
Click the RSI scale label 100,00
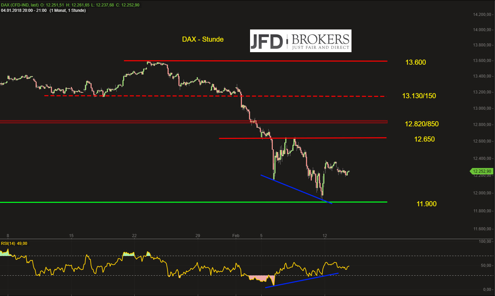(485, 241)
